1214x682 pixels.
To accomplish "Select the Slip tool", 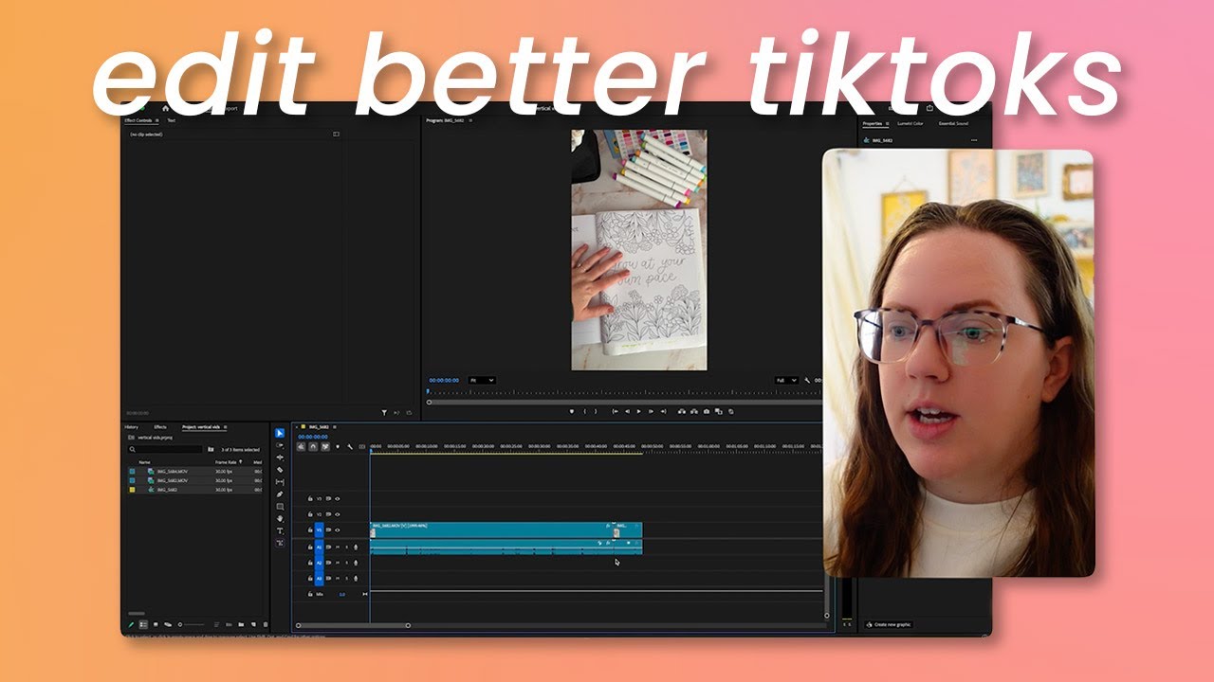I will (x=280, y=482).
